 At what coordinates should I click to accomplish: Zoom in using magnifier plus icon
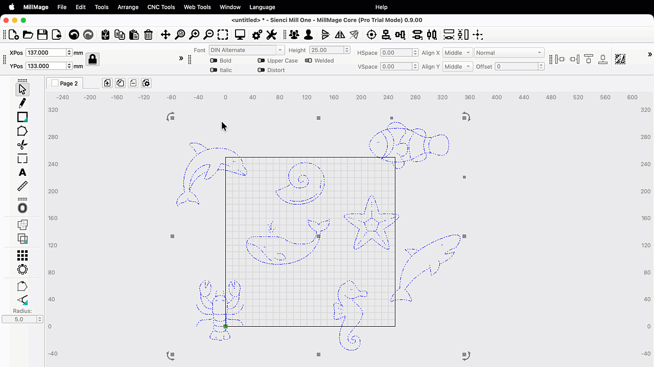point(194,35)
